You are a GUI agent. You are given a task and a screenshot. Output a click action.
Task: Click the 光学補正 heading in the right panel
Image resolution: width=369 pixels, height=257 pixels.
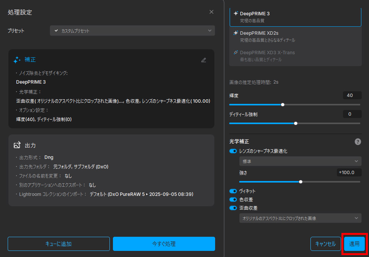tap(239, 142)
